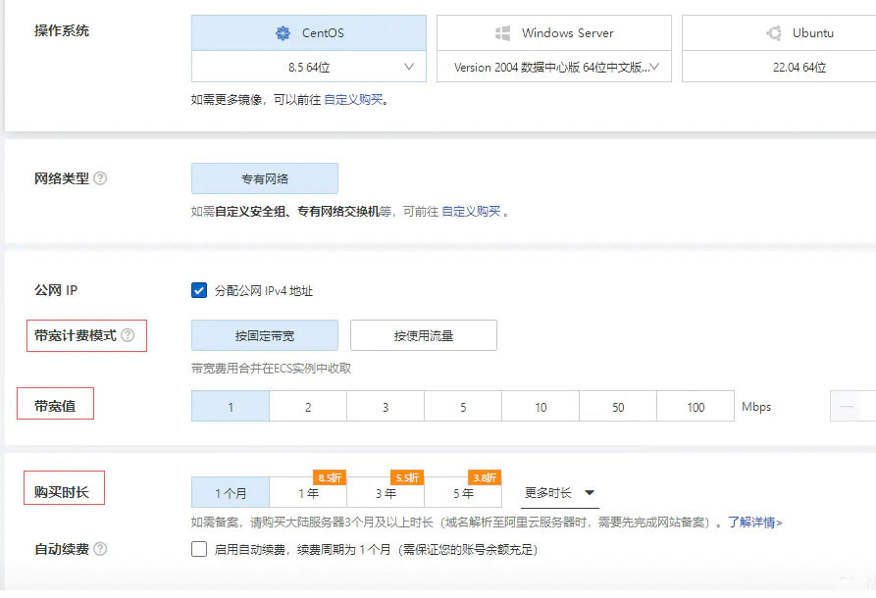Select bandwidth value 5 Mbps
This screenshot has width=876, height=598.
click(x=463, y=407)
